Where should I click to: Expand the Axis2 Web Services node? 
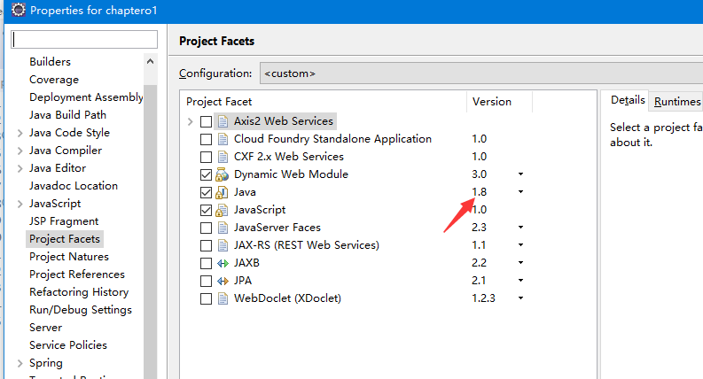(x=190, y=121)
